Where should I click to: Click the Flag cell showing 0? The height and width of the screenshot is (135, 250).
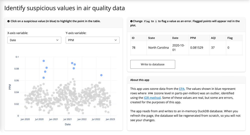(x=228, y=48)
